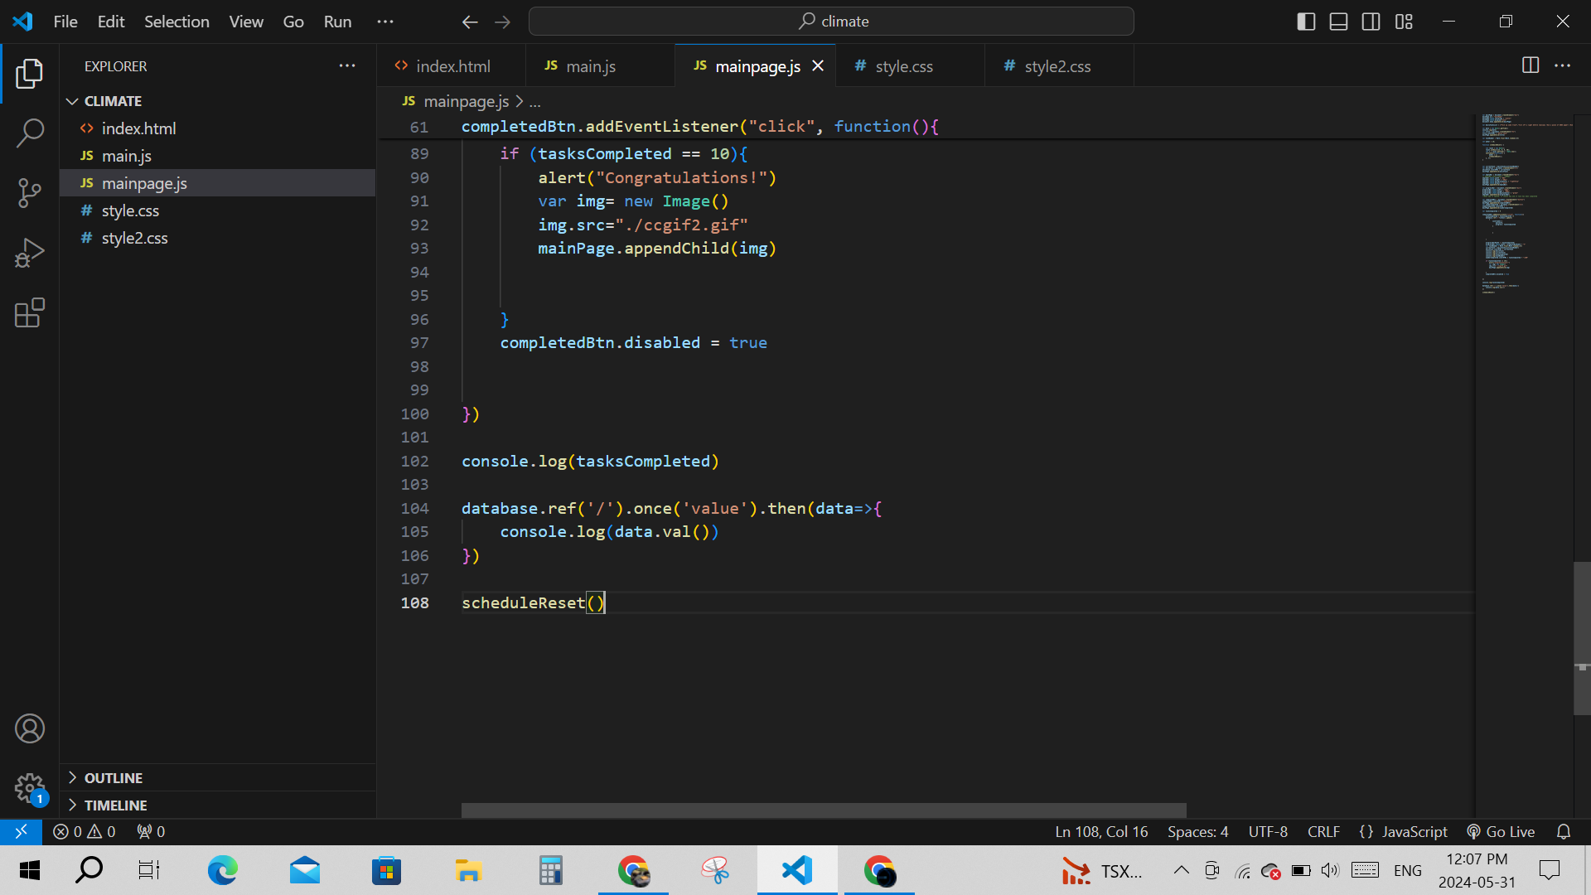The image size is (1591, 895).
Task: Open the Source Control view
Action: pos(30,193)
